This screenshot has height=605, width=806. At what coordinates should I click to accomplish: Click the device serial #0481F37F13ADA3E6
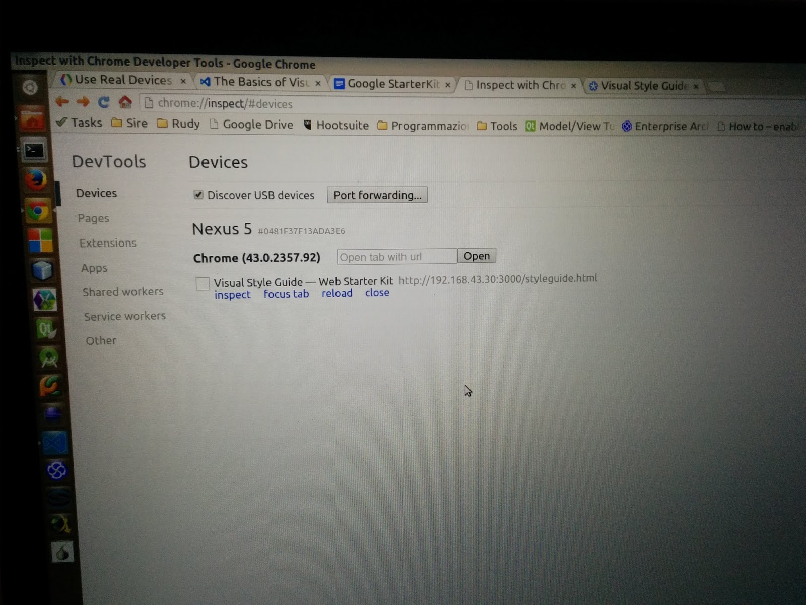tap(301, 231)
